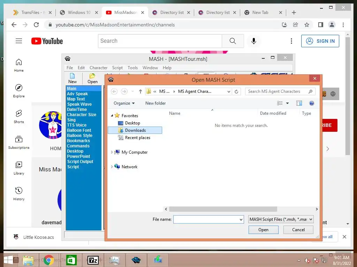
Task: Click the Chrome profile avatar icon
Action: (332, 25)
